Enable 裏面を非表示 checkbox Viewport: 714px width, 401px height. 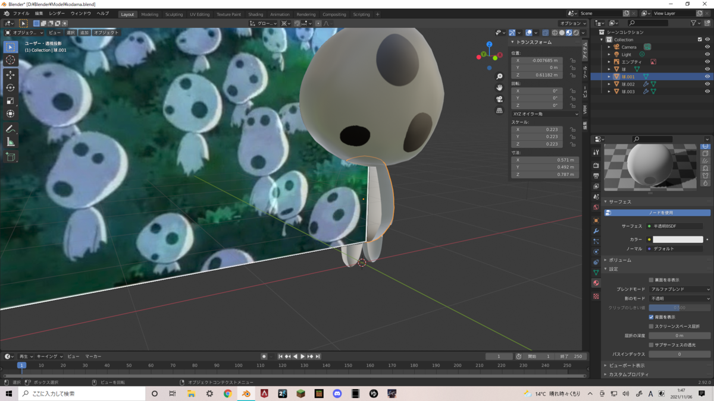[x=651, y=280]
